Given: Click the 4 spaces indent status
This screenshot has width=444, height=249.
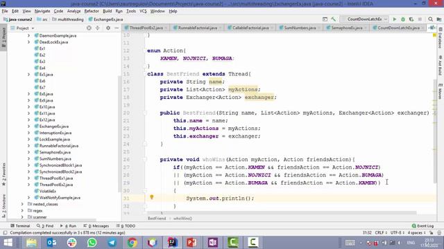Looking at the screenshot, I should tap(417, 232).
